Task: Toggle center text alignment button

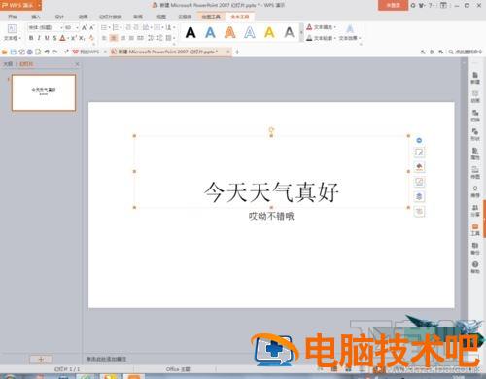Action: pos(114,38)
